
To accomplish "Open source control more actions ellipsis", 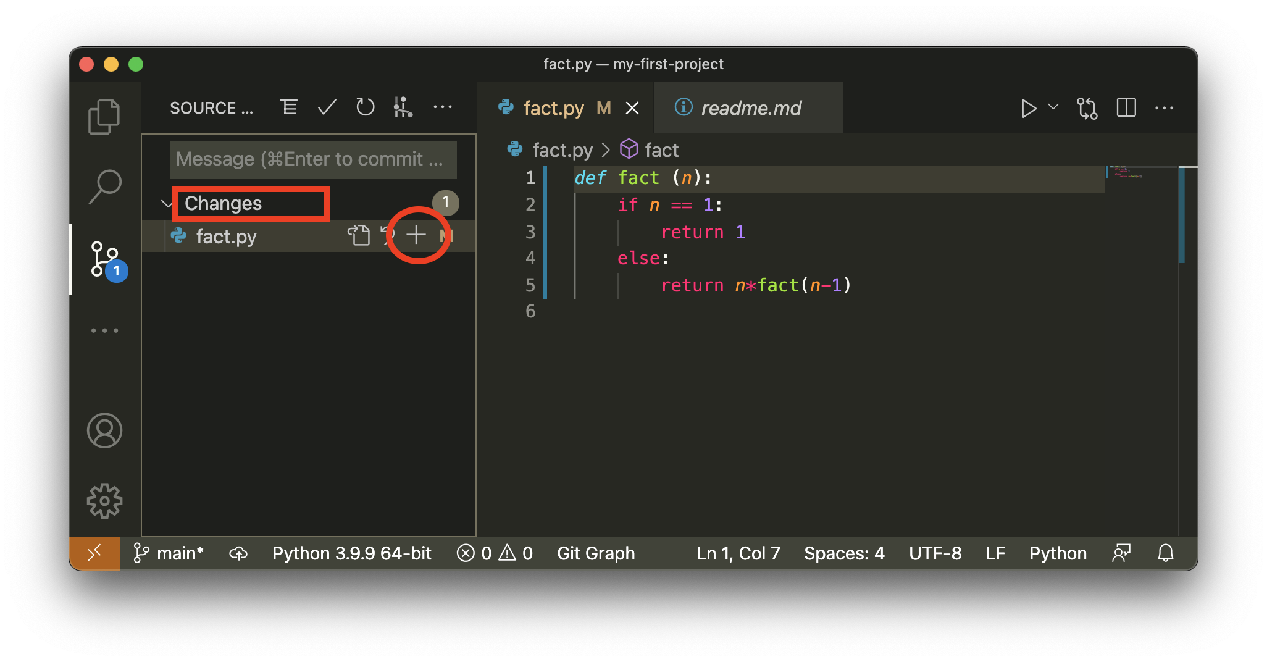I will tap(442, 108).
